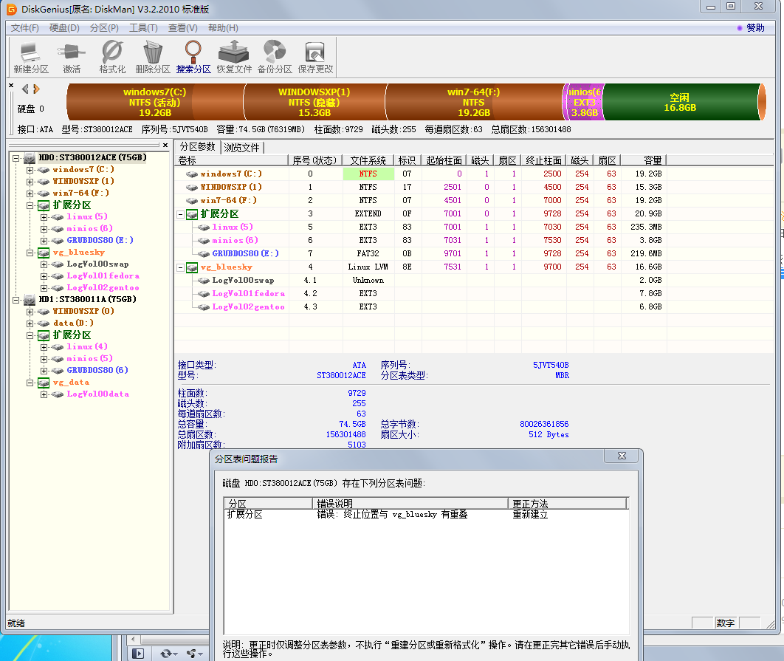
Task: Collapse vg_bluesky row in partition table
Action: pyautogui.click(x=181, y=268)
